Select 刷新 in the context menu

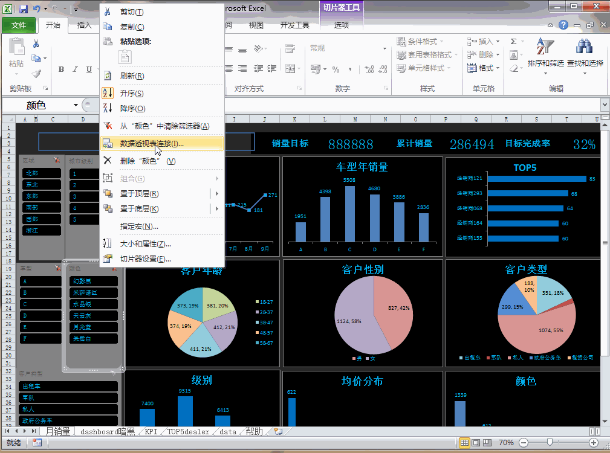click(162, 75)
